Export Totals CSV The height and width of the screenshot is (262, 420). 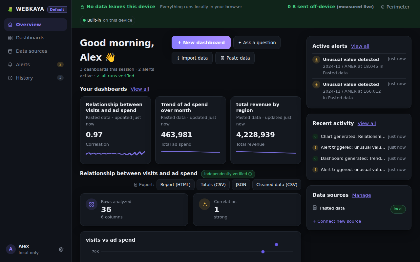pyautogui.click(x=213, y=185)
